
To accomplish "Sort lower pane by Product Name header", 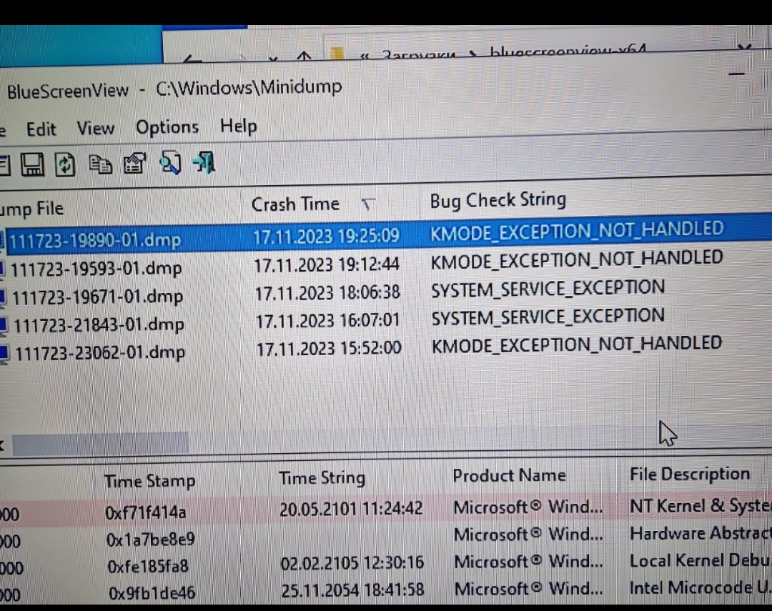I will (509, 476).
